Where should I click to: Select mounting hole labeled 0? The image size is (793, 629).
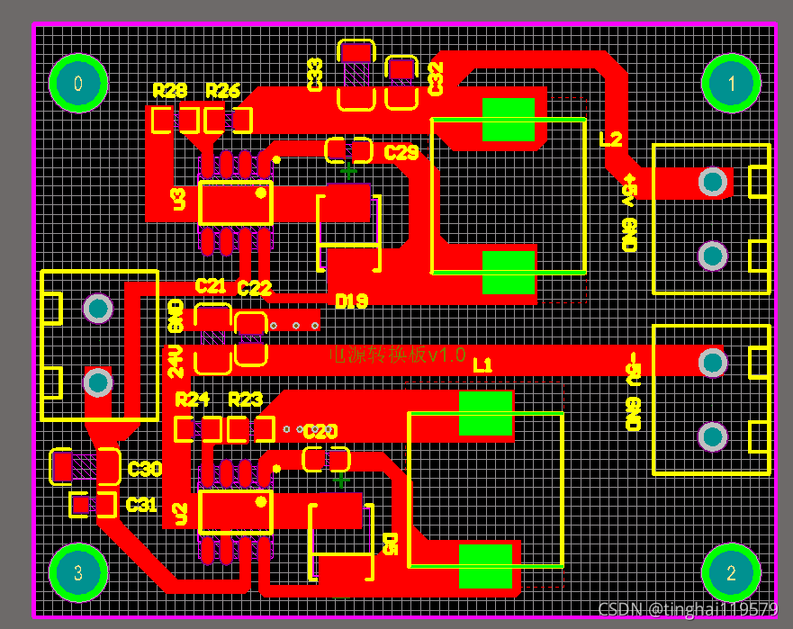(x=78, y=83)
